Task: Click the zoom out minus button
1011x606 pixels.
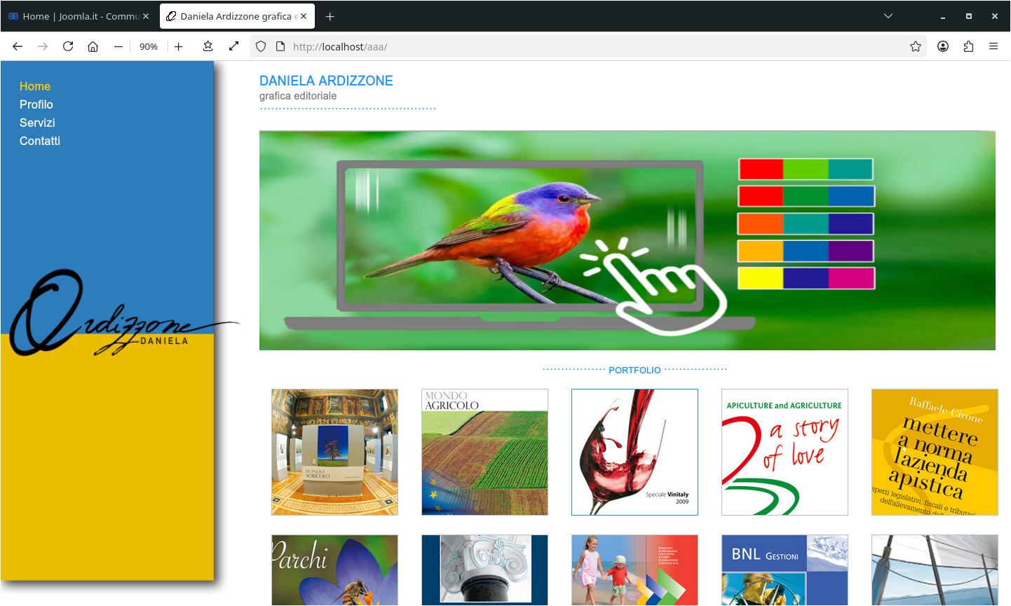Action: [x=118, y=46]
